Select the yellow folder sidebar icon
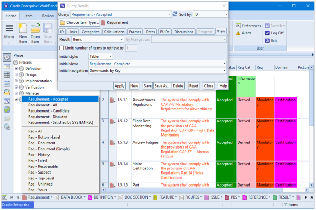The width and height of the screenshot is (316, 210). [7, 92]
